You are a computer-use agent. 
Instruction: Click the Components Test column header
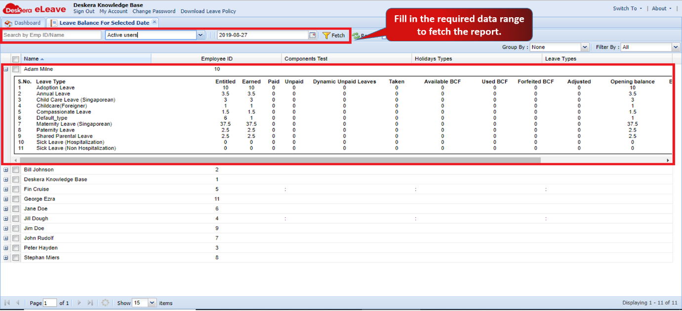(x=347, y=59)
